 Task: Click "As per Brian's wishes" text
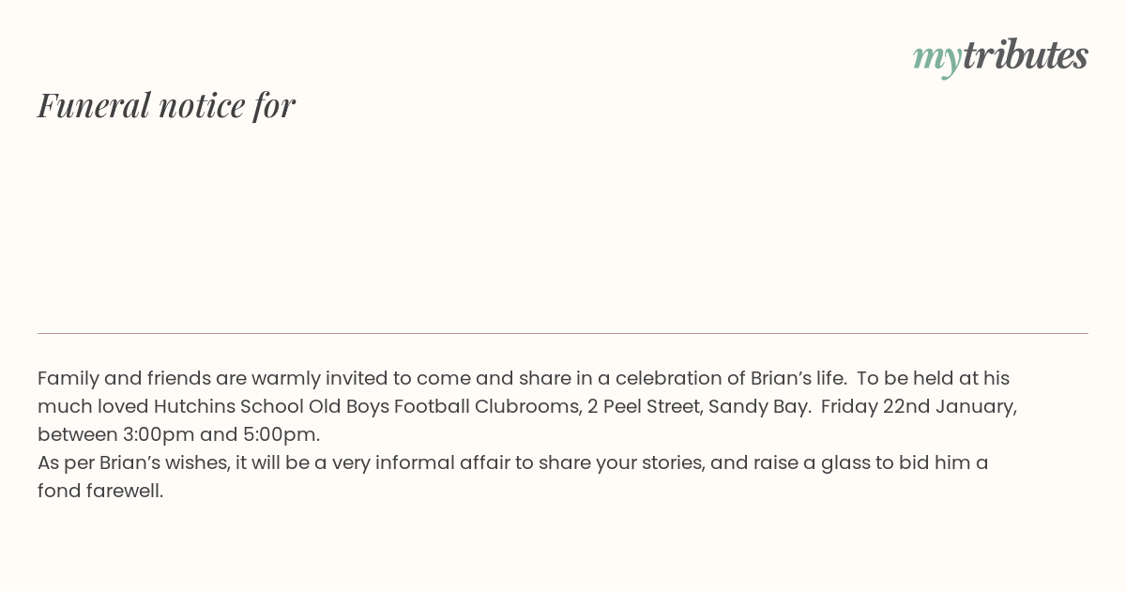pyautogui.click(x=130, y=463)
